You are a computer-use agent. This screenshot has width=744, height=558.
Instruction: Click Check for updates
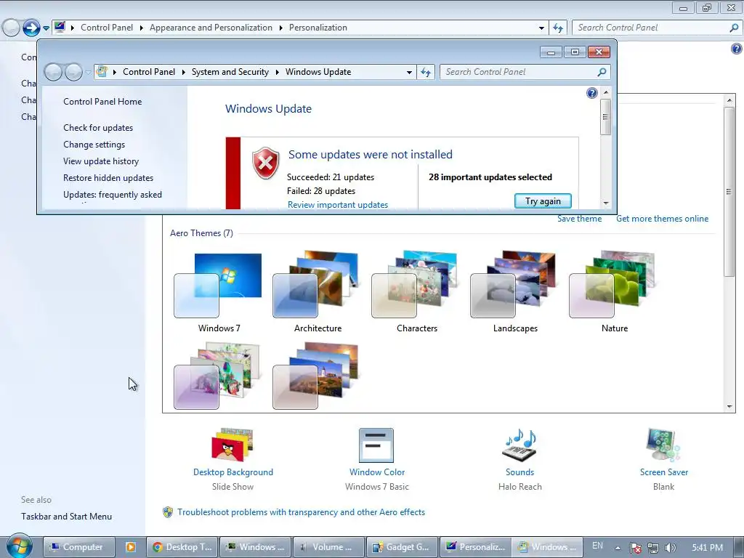pyautogui.click(x=98, y=128)
